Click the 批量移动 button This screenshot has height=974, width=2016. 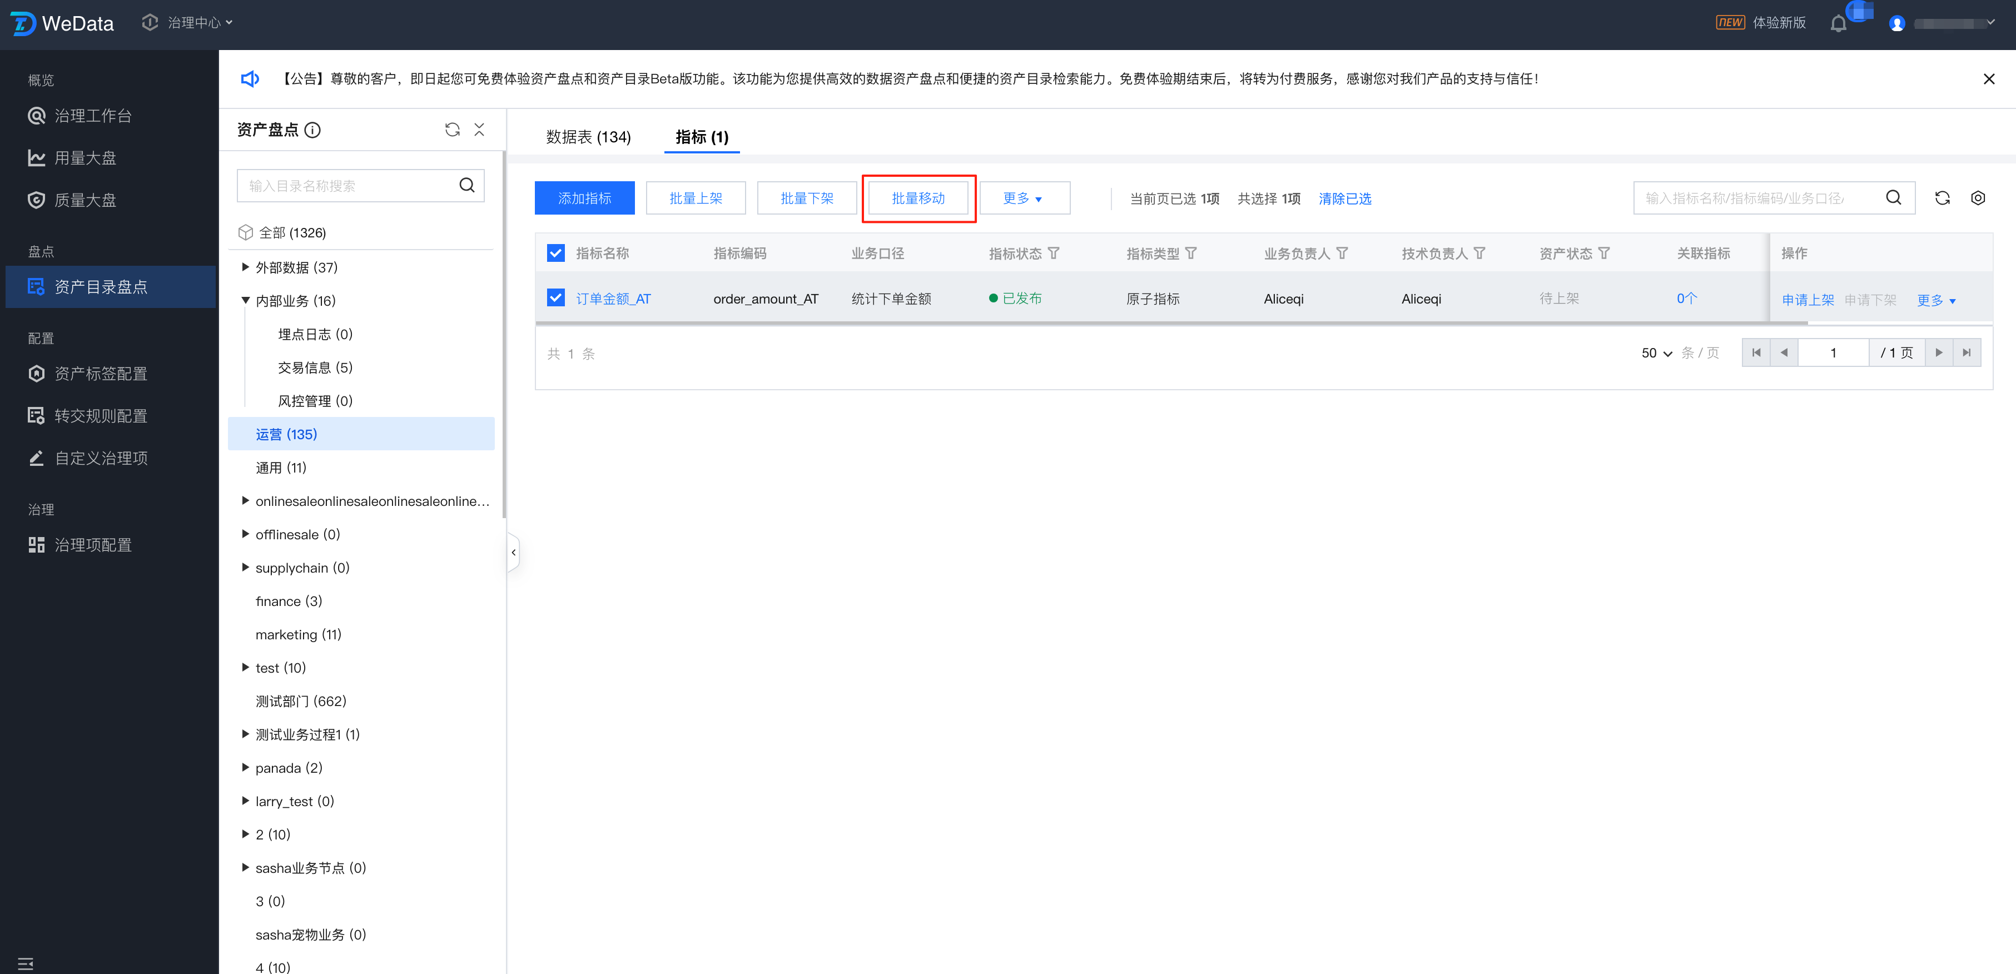pos(918,198)
